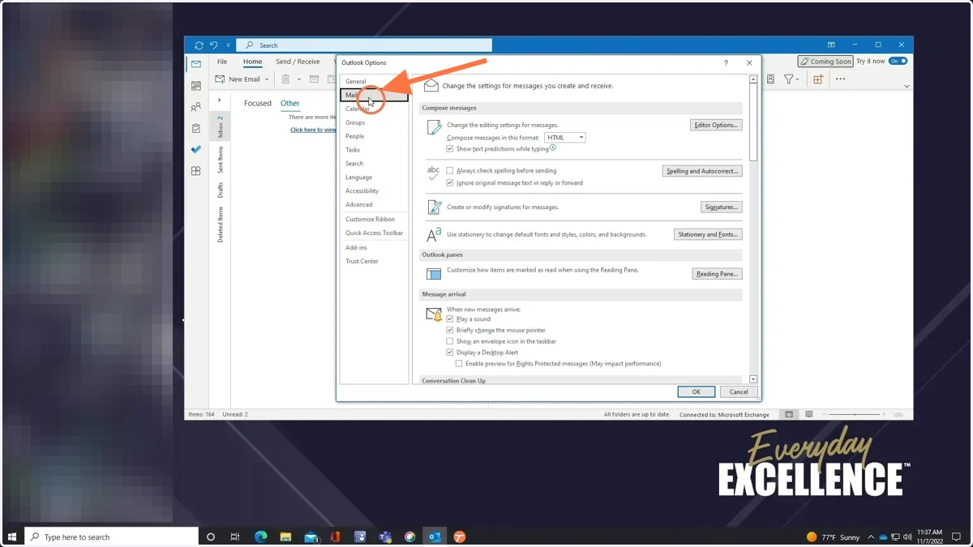Open the People view in Outlook's left rail

point(196,107)
